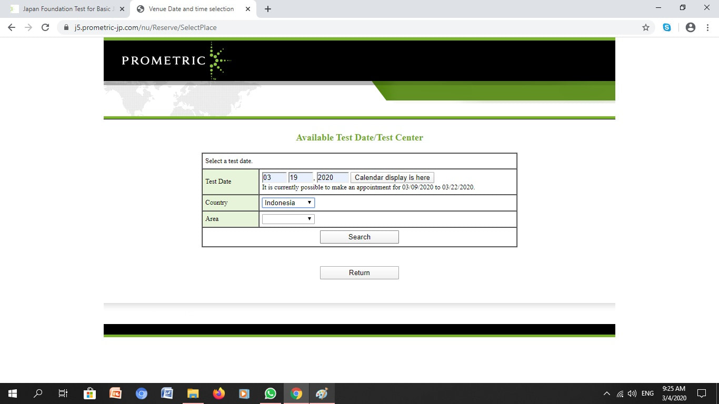Click the Search button
Image resolution: width=719 pixels, height=404 pixels.
tap(359, 237)
